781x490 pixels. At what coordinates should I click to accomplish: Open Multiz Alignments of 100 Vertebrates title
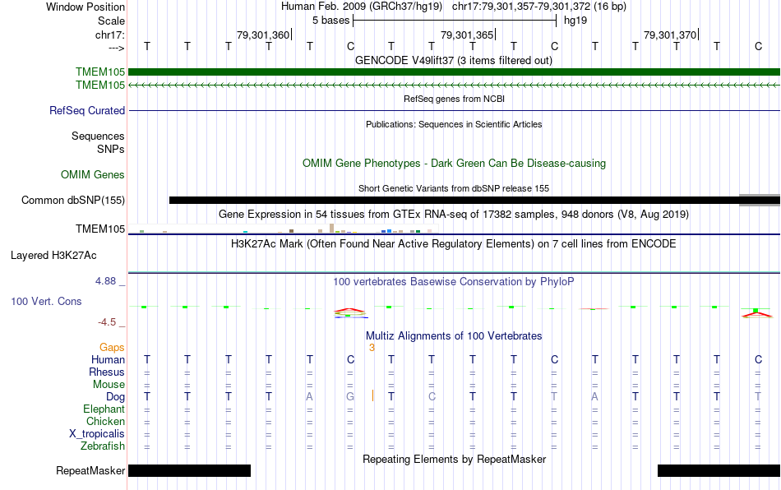tap(454, 335)
